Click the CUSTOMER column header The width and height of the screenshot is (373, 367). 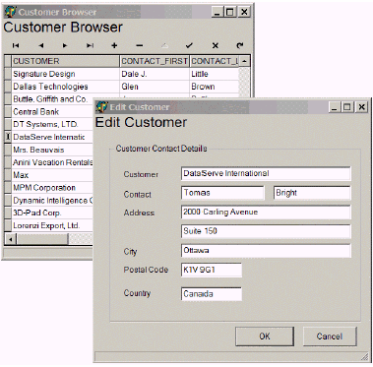click(x=66, y=61)
